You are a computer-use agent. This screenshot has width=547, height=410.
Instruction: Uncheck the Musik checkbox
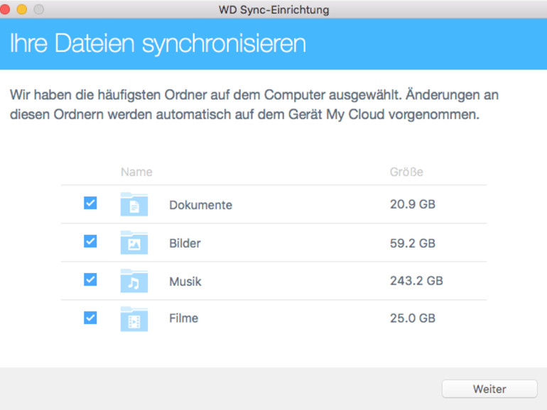click(90, 279)
